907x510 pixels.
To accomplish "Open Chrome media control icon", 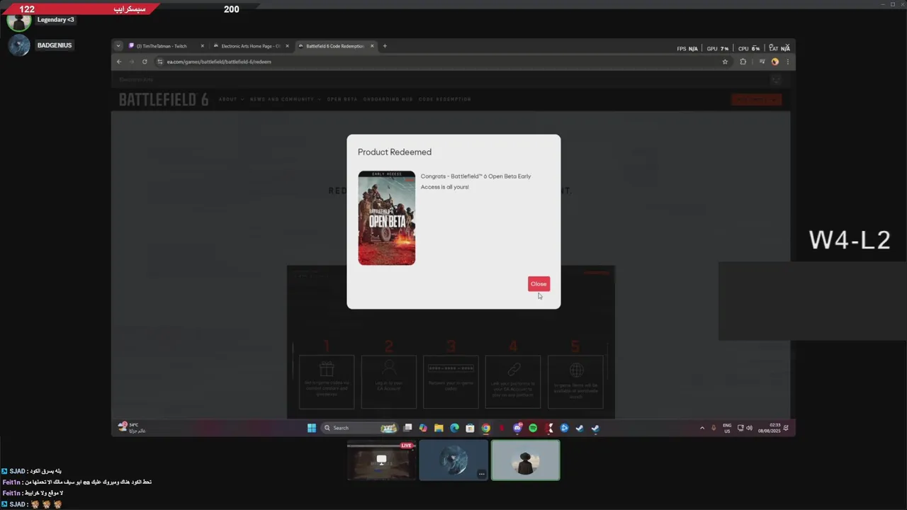I will [762, 62].
